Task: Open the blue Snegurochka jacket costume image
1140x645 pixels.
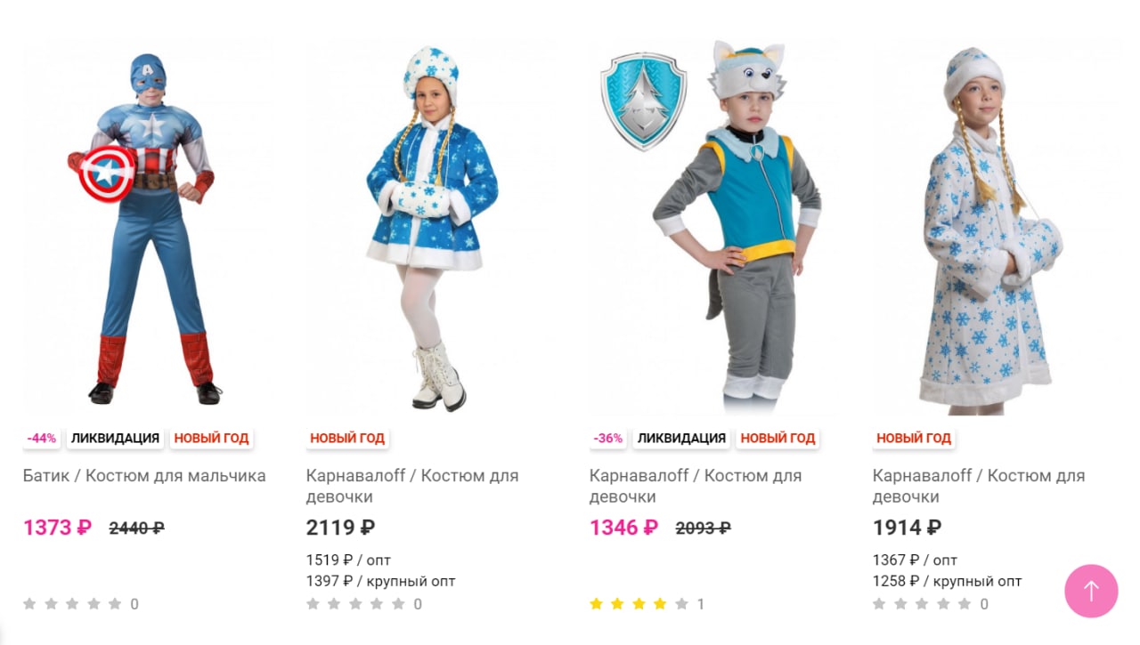Action: coord(430,228)
